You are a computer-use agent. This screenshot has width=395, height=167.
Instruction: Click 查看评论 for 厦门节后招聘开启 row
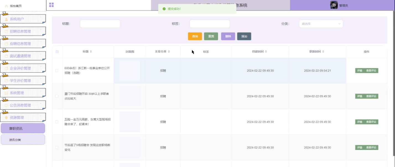371,96
